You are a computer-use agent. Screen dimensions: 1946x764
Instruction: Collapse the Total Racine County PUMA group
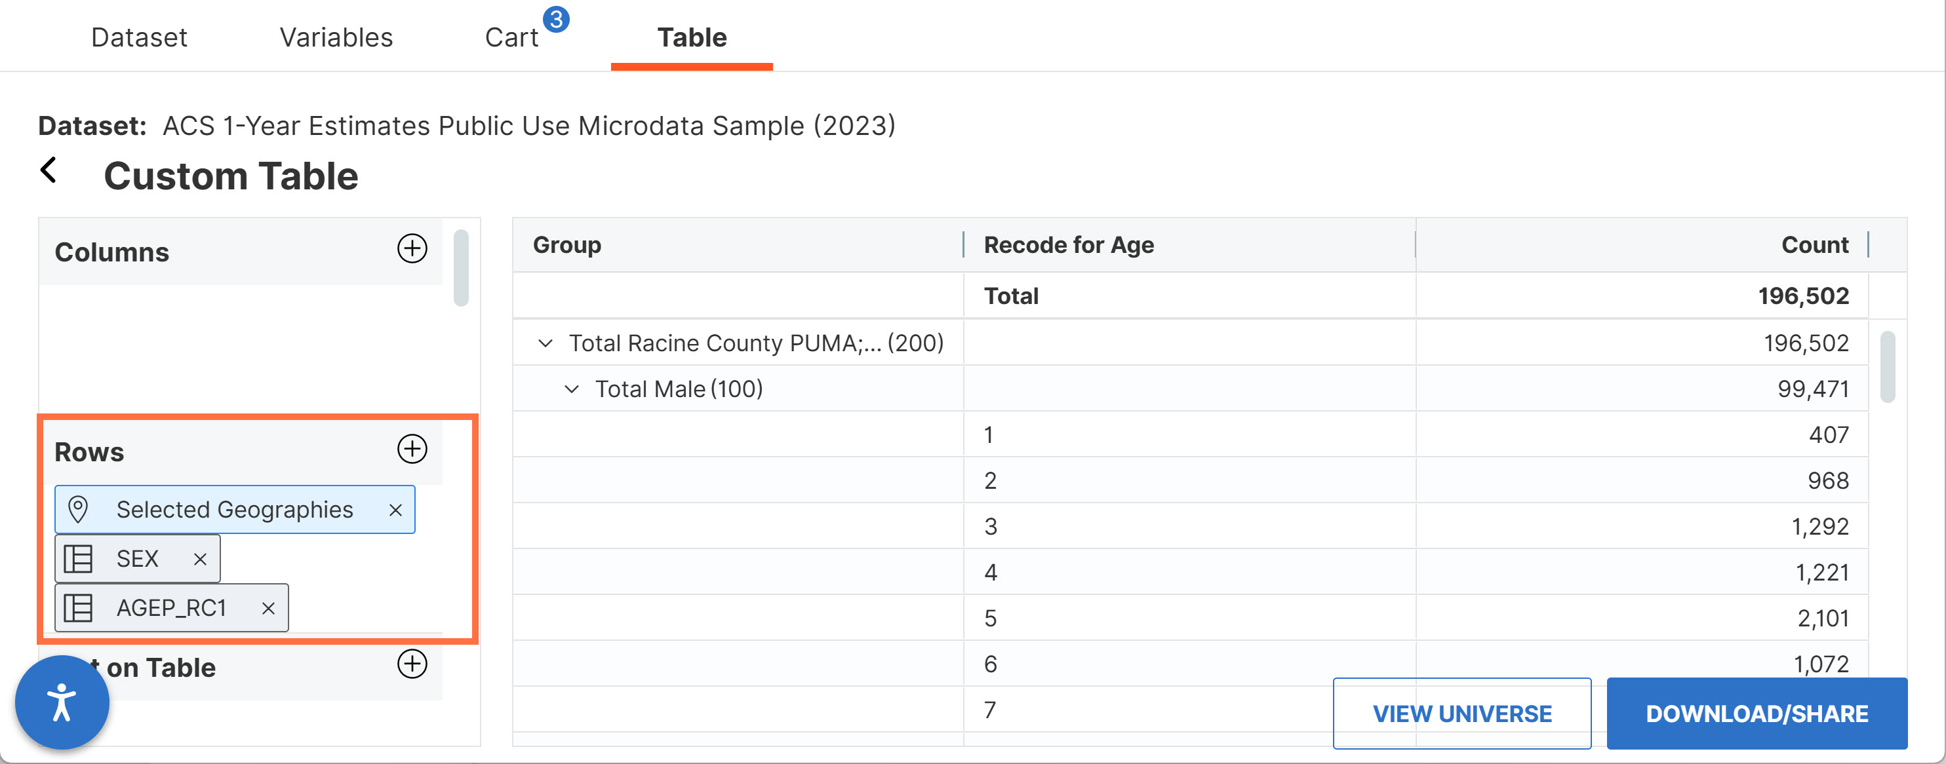point(545,343)
